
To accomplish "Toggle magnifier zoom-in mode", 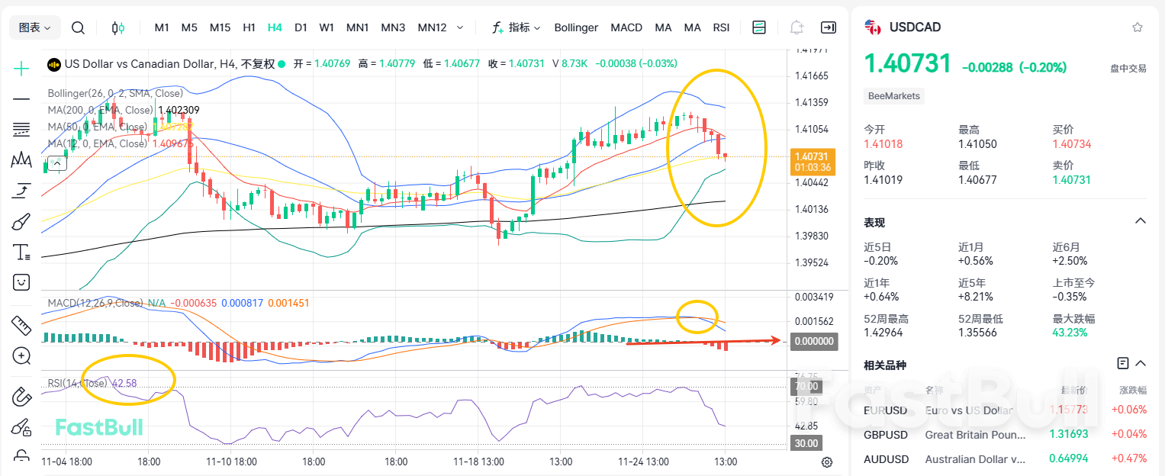I will (x=21, y=355).
